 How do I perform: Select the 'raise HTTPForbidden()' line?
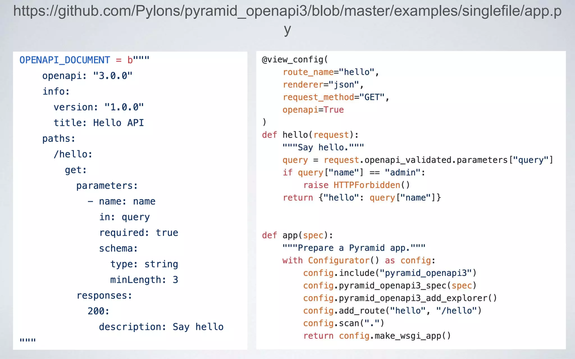coord(357,185)
